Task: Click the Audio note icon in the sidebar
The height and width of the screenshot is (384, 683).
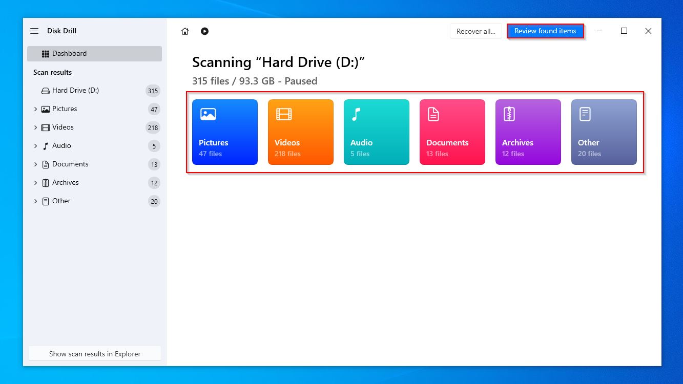Action: [x=44, y=145]
